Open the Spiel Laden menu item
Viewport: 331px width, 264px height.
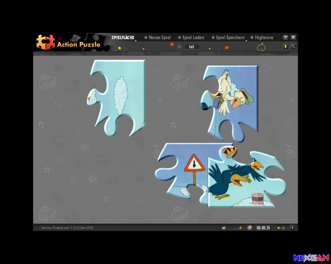click(x=191, y=37)
